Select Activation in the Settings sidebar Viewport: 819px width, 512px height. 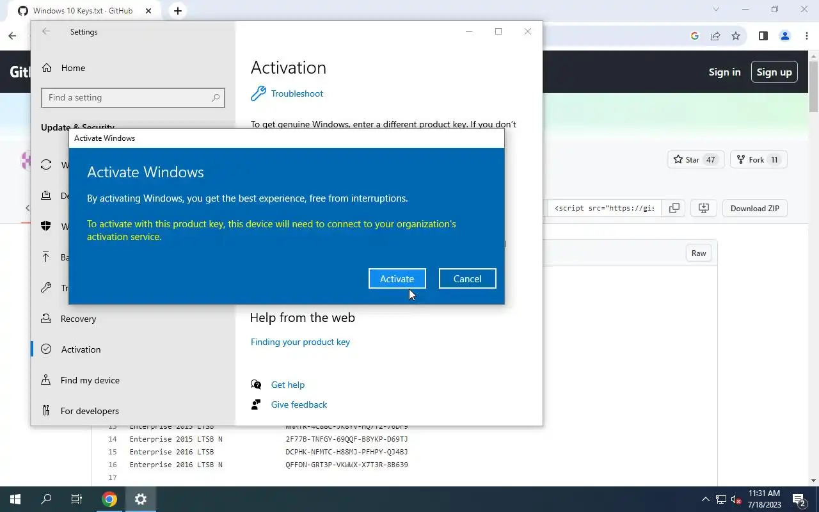pyautogui.click(x=81, y=349)
